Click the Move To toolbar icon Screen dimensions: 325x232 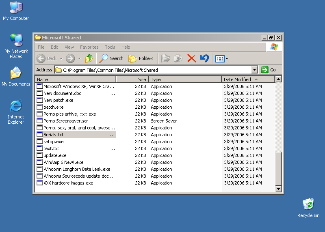[165, 58]
